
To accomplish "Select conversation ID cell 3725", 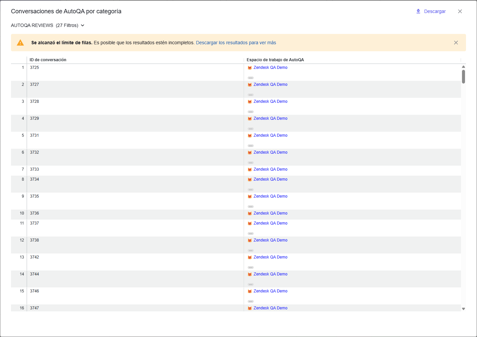I will point(135,72).
